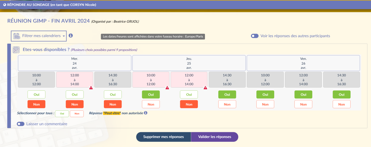This screenshot has width=371, height=147.
Task: Click the icon before RÉPONDRE AU SONDAGE header
Action: click(x=5, y=5)
